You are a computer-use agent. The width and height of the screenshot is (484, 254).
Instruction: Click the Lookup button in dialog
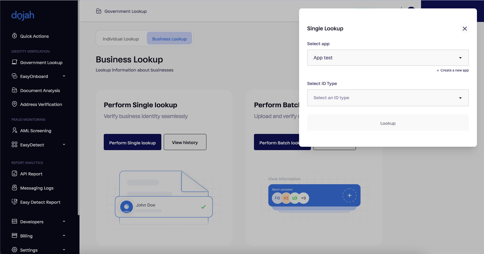[388, 123]
